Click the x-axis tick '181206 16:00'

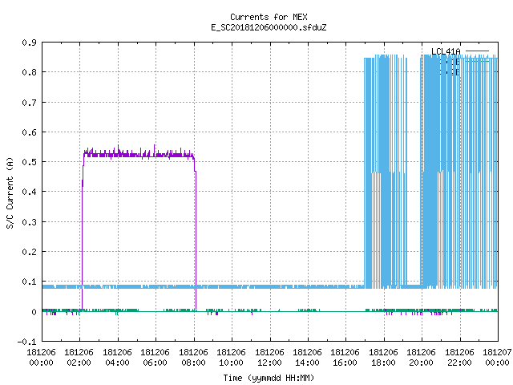click(x=345, y=358)
